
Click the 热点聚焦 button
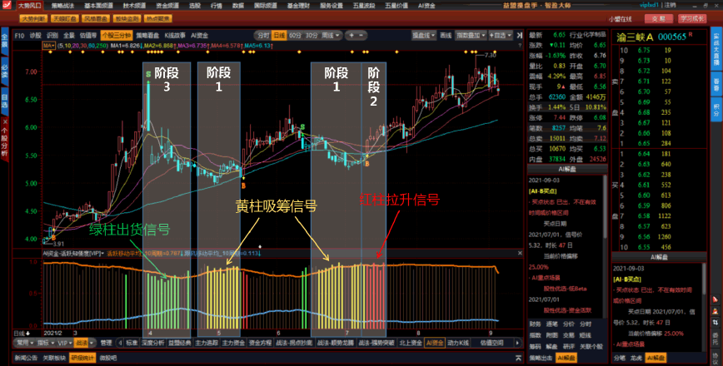coord(157,19)
